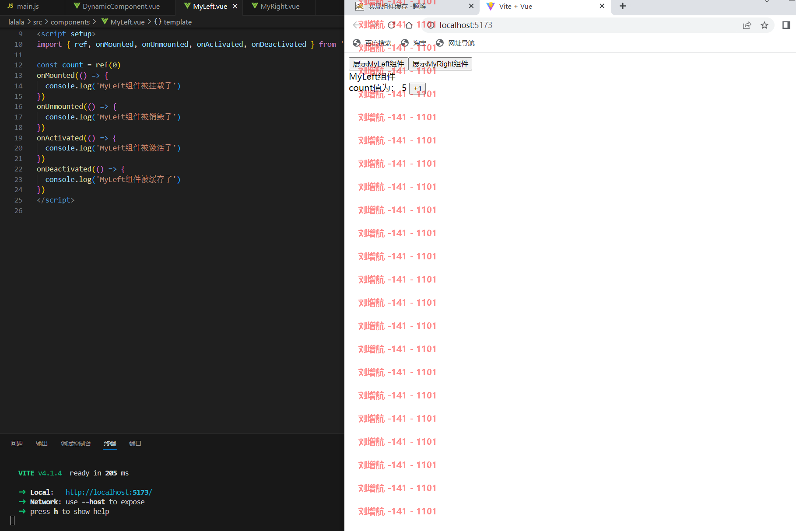Click the lalala breadcrumb folder
Viewport: 796px width, 531px height.
pos(16,22)
